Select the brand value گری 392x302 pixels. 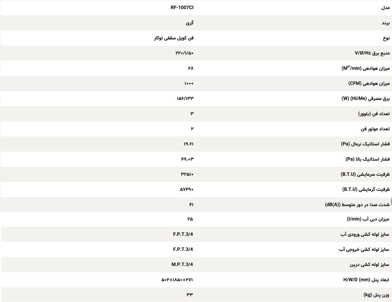[189, 23]
